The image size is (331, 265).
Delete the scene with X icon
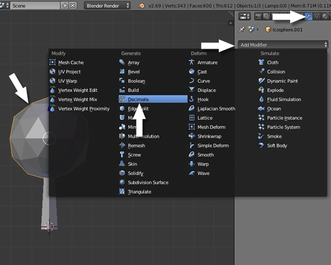click(x=73, y=6)
